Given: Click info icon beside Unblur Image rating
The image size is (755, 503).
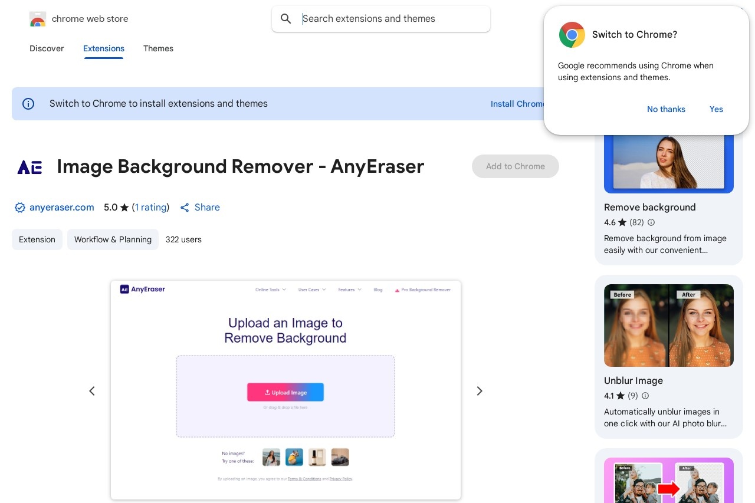Looking at the screenshot, I should click(x=645, y=396).
